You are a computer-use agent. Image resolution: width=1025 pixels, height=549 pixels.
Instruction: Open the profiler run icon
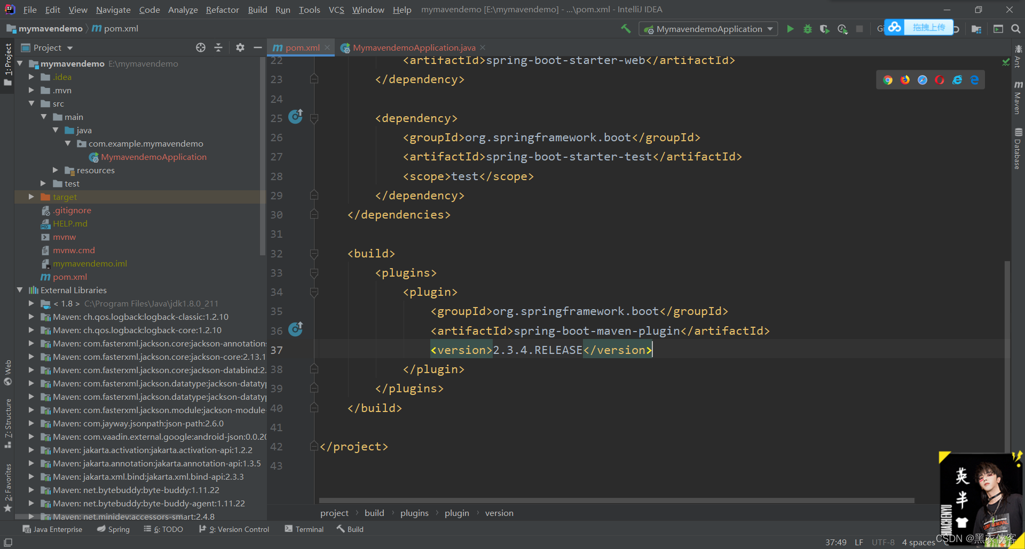pyautogui.click(x=842, y=29)
